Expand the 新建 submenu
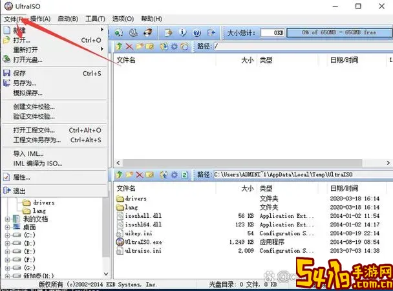Viewport: 393px width, 291px height. [x=54, y=30]
